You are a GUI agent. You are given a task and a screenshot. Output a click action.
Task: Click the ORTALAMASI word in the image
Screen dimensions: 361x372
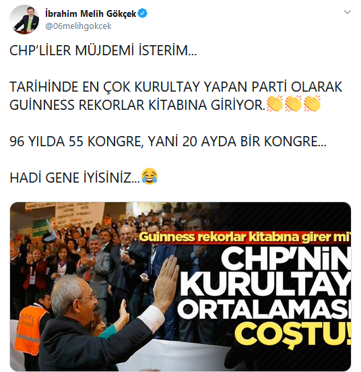(x=264, y=309)
